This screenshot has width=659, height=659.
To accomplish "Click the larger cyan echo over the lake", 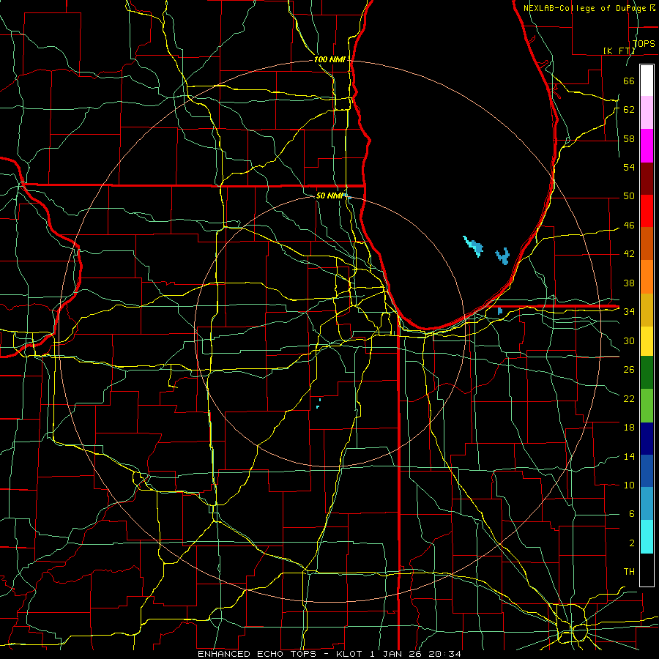I will click(473, 246).
